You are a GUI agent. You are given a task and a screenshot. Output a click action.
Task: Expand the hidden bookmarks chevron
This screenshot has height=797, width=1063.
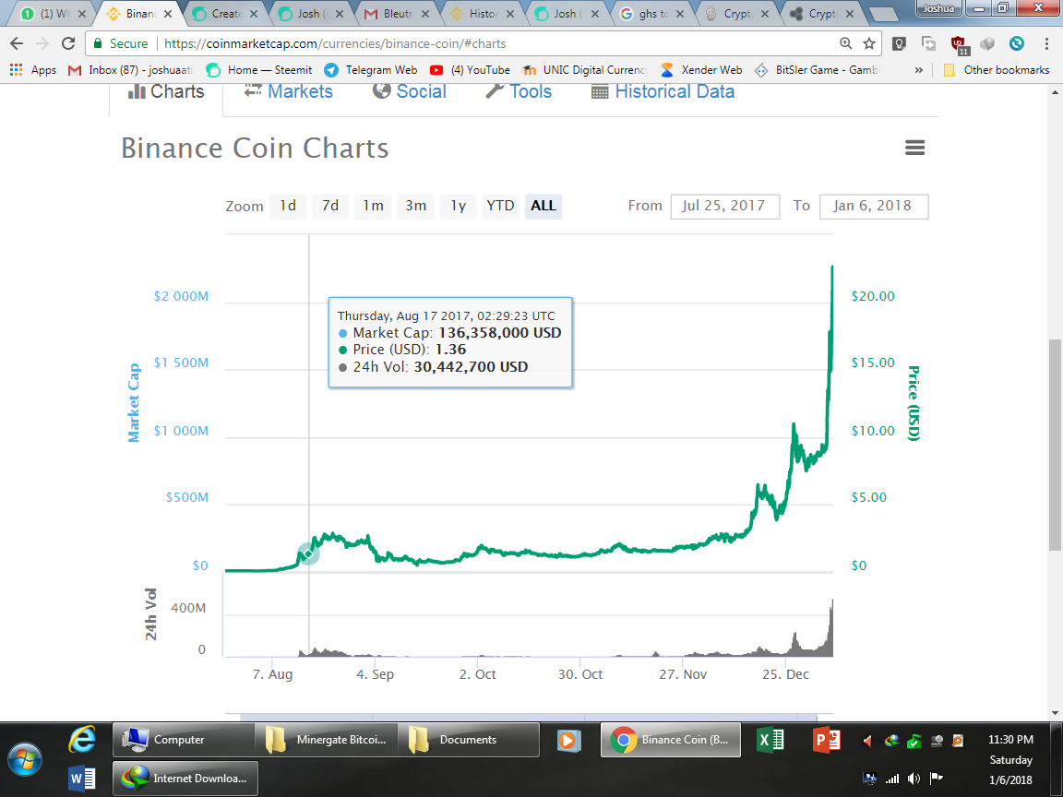click(x=919, y=70)
